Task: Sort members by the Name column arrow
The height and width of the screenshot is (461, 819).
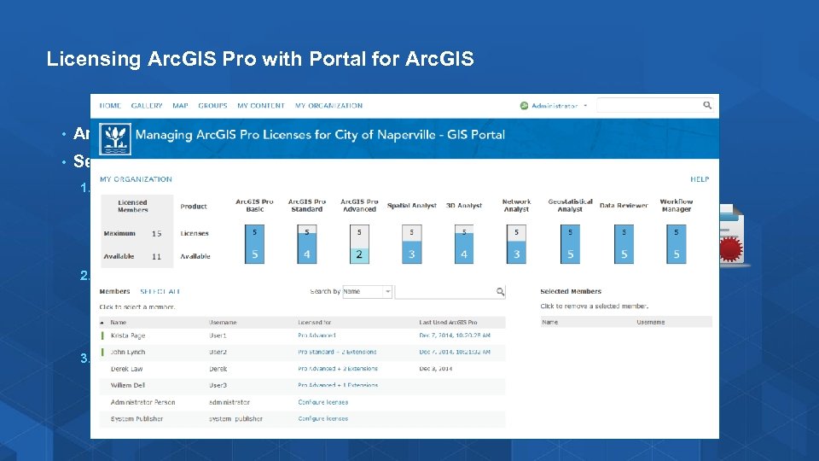Action: point(102,323)
